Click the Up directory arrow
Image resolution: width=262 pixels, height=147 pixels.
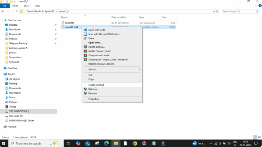coord(17,12)
